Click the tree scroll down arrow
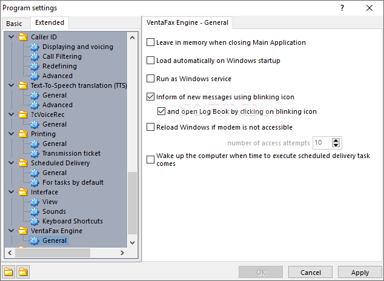The height and width of the screenshot is (281, 384). [132, 243]
